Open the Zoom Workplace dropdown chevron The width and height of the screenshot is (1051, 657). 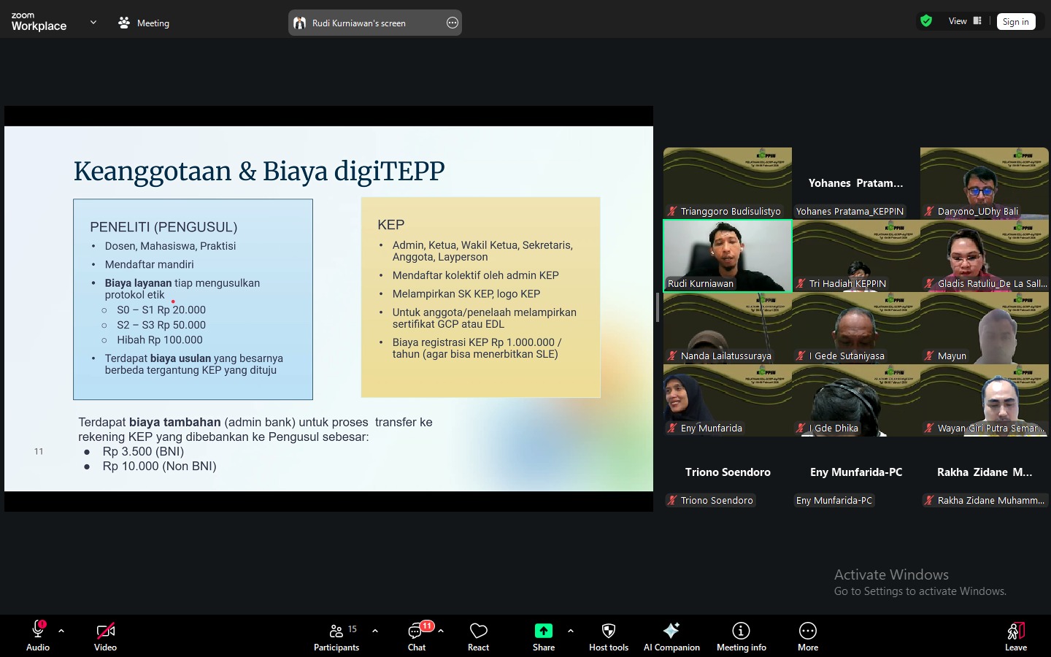pyautogui.click(x=93, y=23)
